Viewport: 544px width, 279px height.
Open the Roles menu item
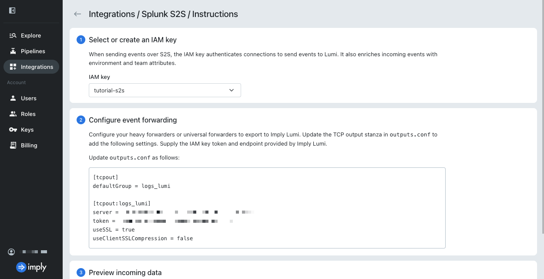[31, 114]
